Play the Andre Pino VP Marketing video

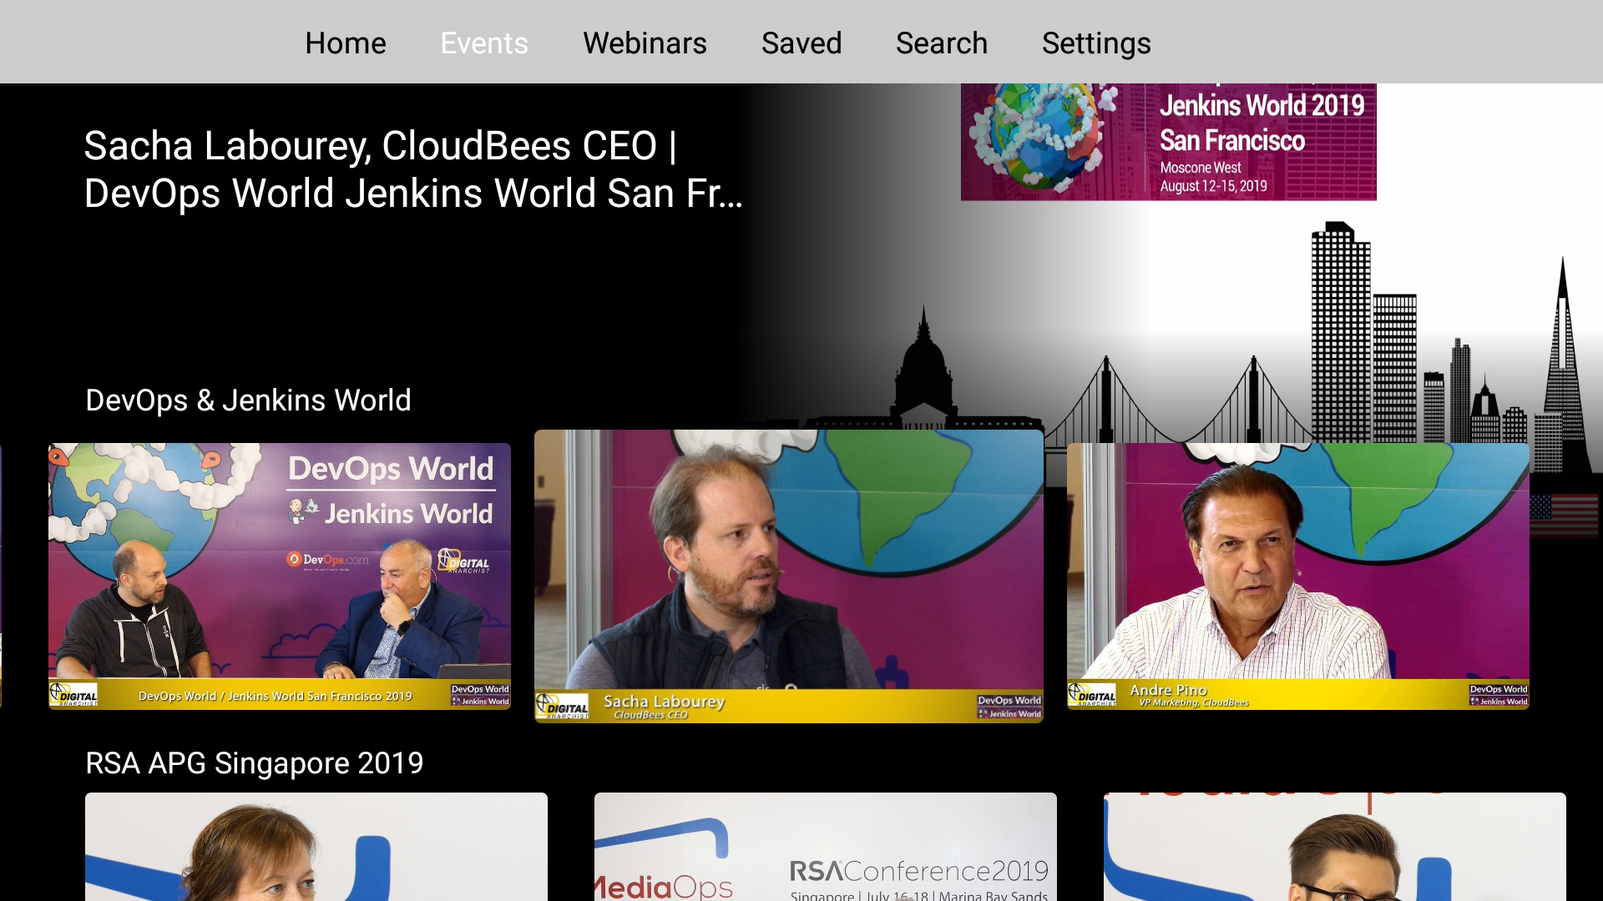tap(1298, 576)
